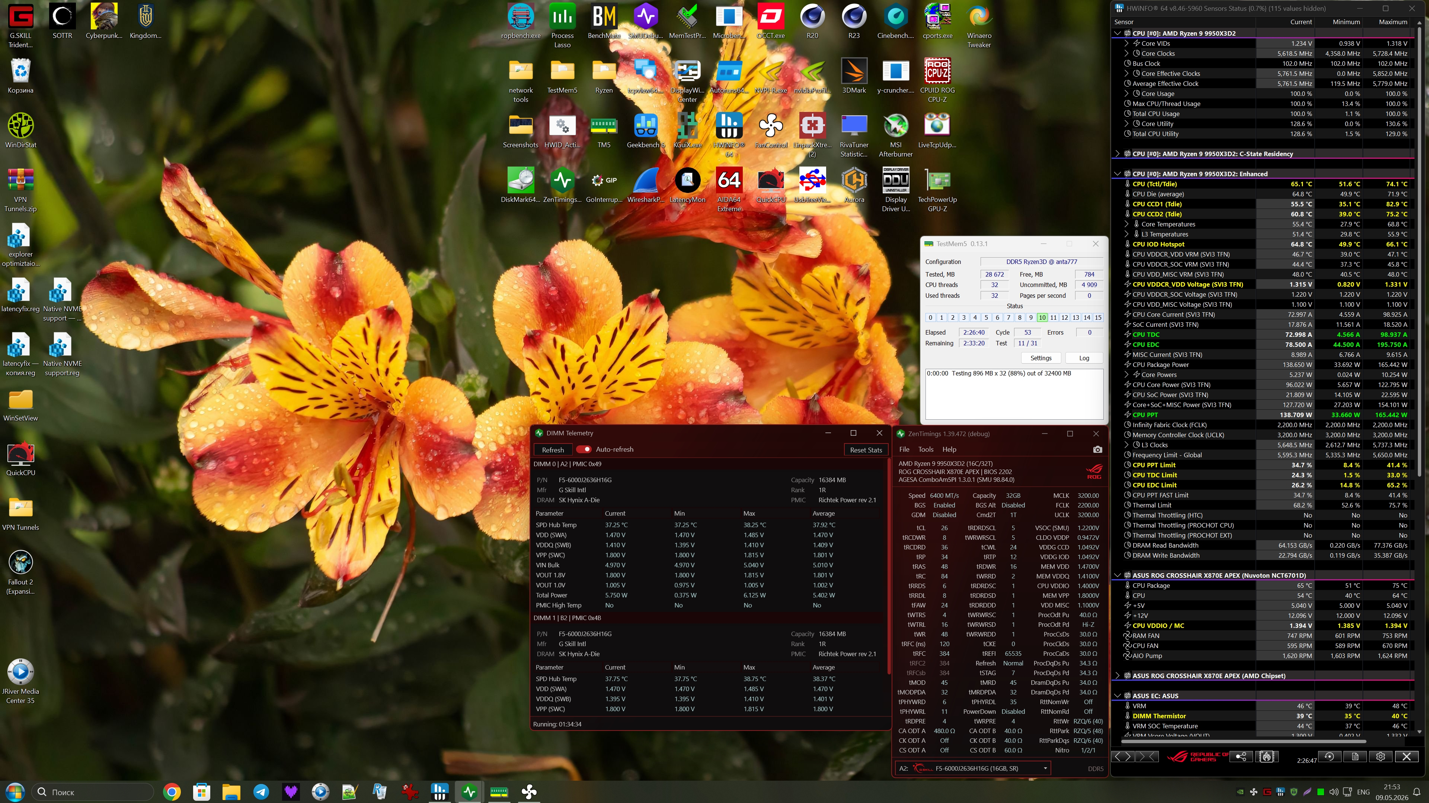1429x803 pixels.
Task: Select test status box 10 in TestMem5
Action: point(1042,317)
